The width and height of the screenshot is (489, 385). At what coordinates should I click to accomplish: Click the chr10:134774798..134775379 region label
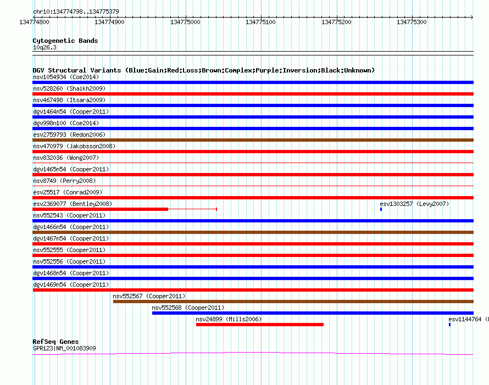76,12
